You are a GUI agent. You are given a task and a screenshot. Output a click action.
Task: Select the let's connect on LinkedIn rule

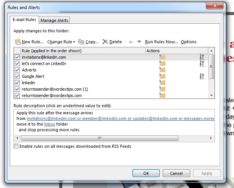[x=111, y=64]
